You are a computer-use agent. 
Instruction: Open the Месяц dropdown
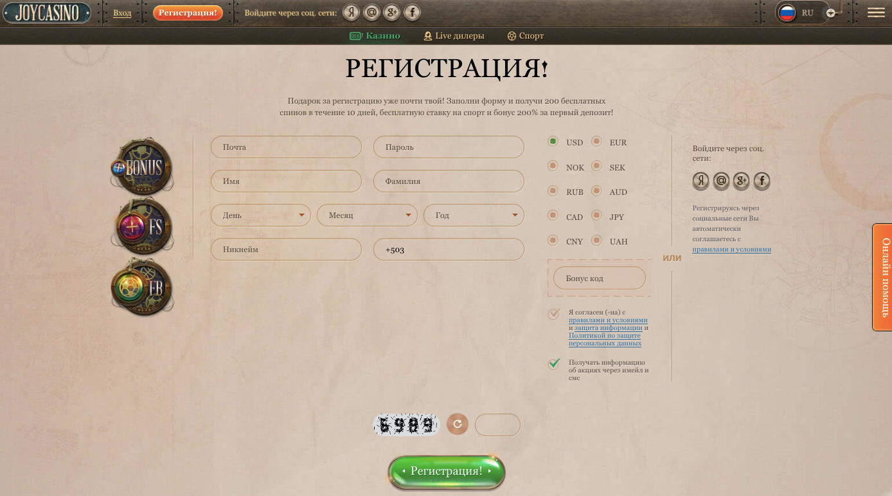(x=367, y=215)
